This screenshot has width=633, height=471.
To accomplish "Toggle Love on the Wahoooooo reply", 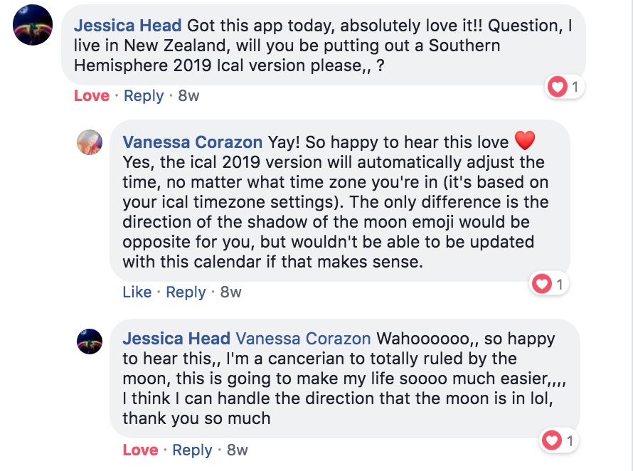I will pyautogui.click(x=141, y=450).
